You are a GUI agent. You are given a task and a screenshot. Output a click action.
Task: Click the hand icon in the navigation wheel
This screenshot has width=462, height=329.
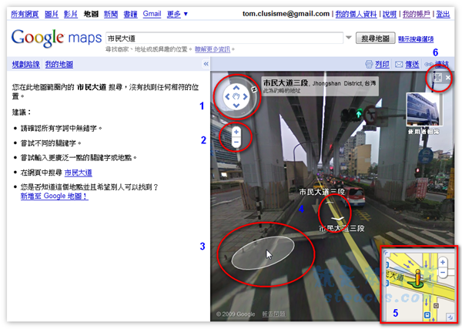[236, 96]
